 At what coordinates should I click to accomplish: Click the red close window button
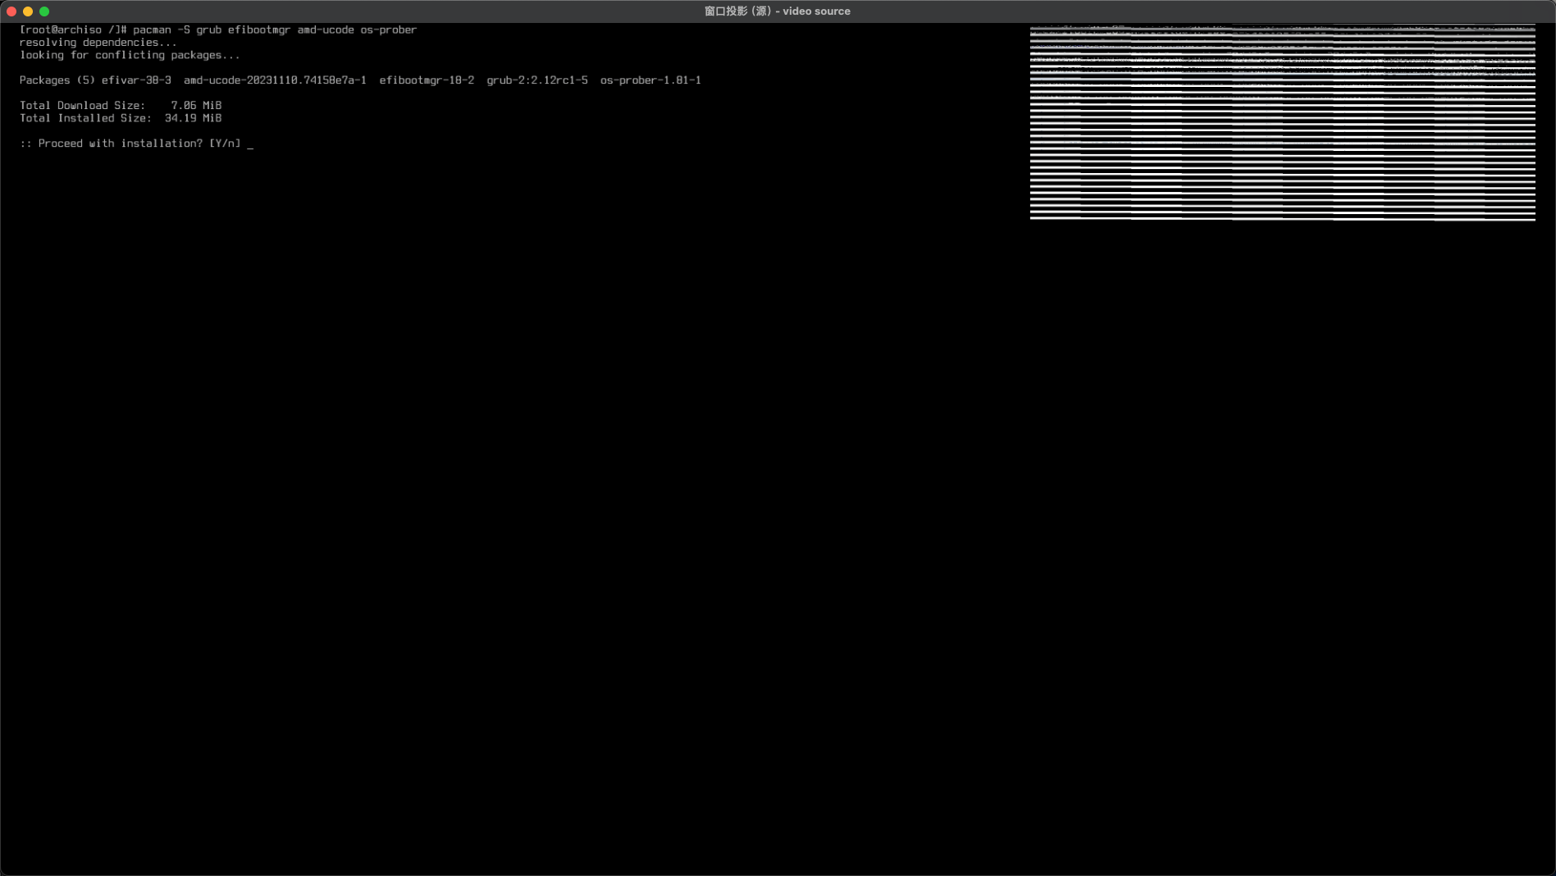coord(11,11)
